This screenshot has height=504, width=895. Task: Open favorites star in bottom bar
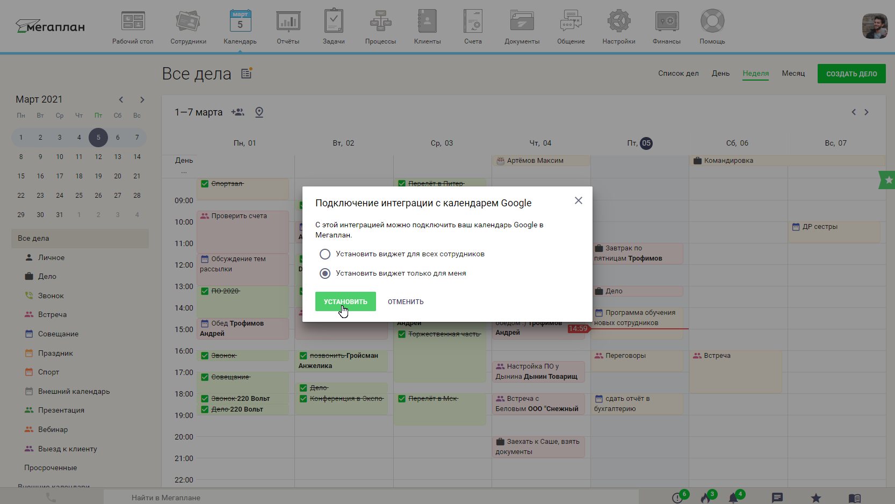pos(816,498)
